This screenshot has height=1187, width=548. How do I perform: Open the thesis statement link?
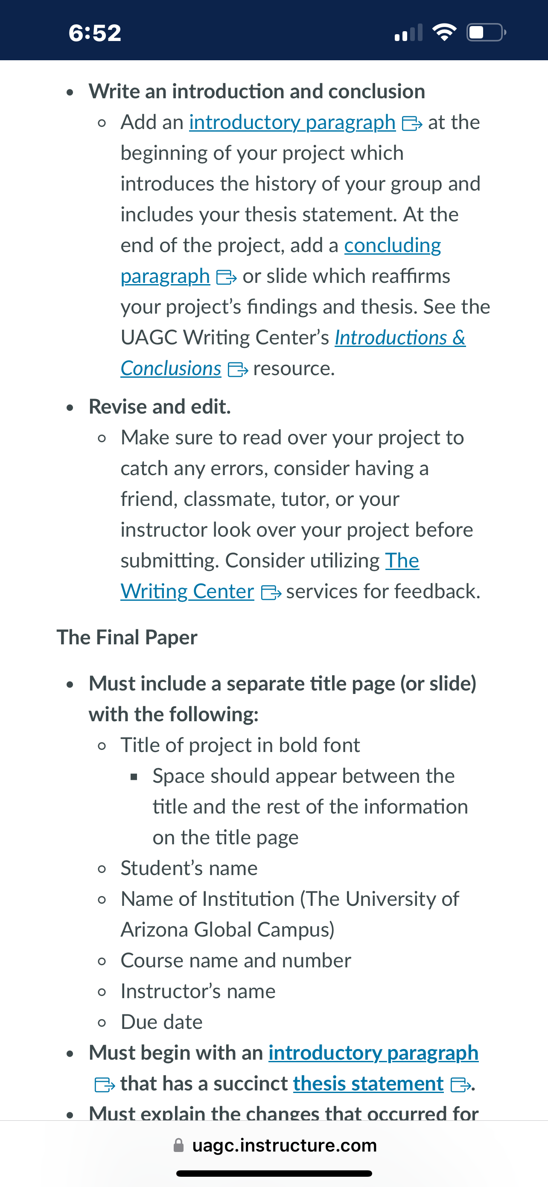click(x=369, y=1084)
